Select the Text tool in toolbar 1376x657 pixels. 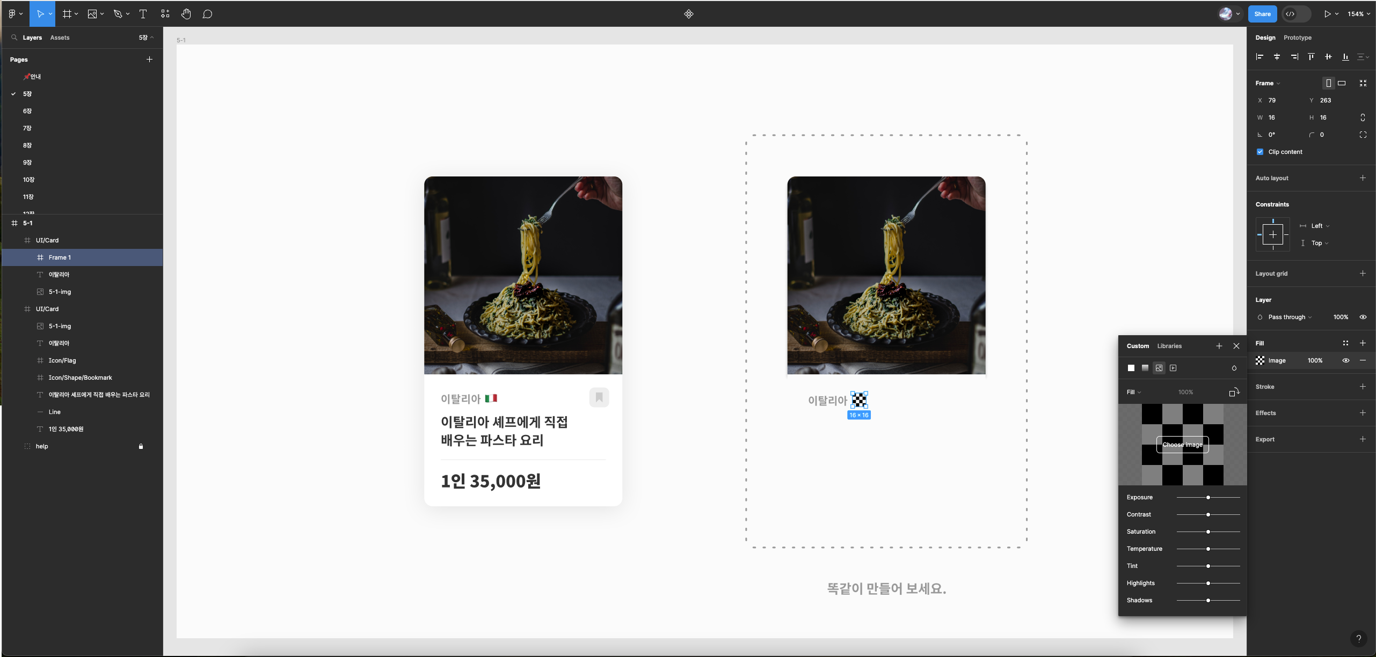[x=143, y=14]
